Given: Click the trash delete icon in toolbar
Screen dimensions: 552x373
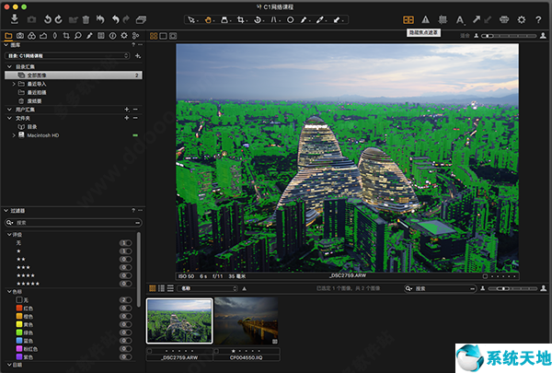Looking at the screenshot, I should tap(86, 19).
